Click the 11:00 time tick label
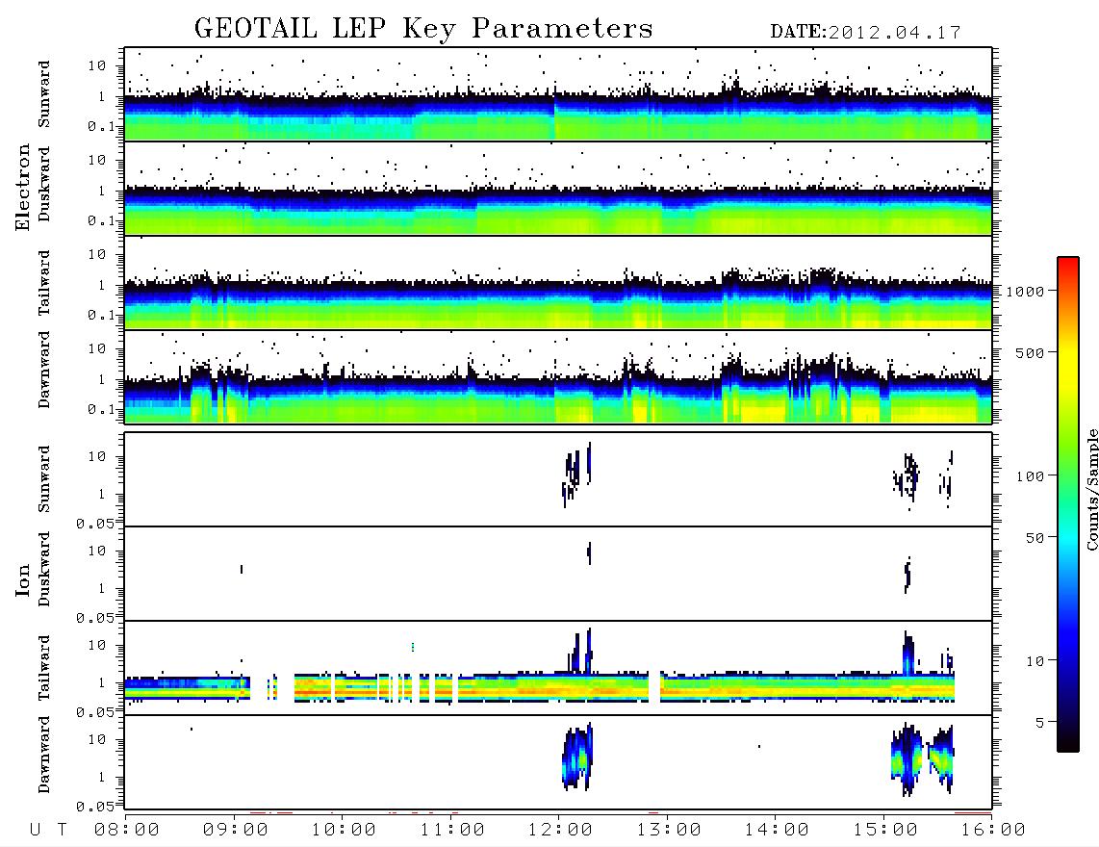This screenshot has width=1099, height=847. (452, 830)
